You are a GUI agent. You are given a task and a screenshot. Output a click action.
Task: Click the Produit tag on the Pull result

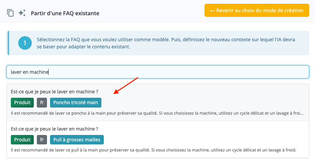(x=22, y=140)
